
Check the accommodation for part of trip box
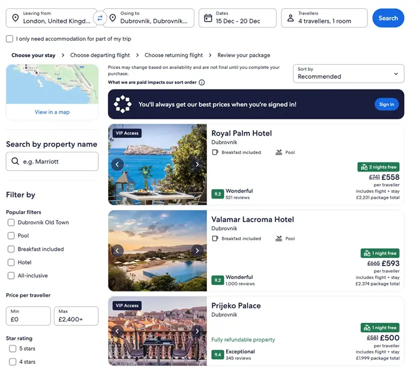click(10, 39)
